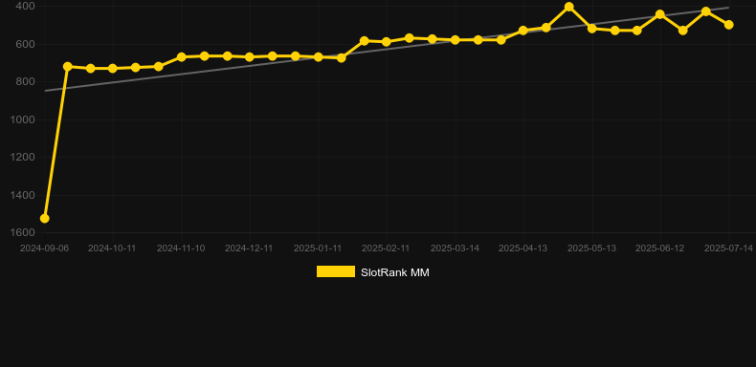Click the SlotRank MM legend label

(395, 272)
